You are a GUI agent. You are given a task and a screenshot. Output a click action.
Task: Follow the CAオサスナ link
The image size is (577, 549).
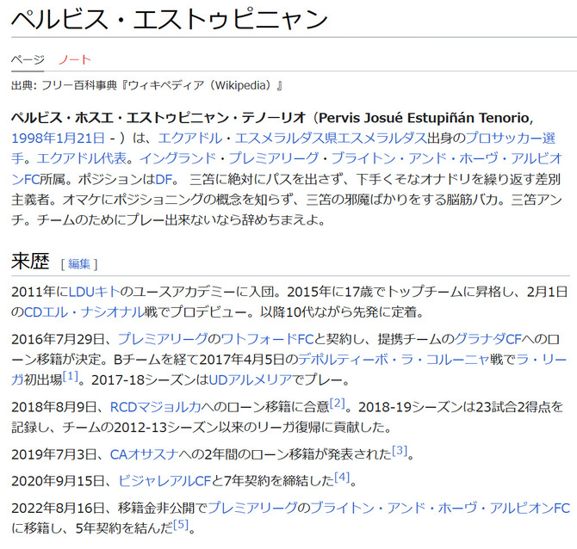145,454
